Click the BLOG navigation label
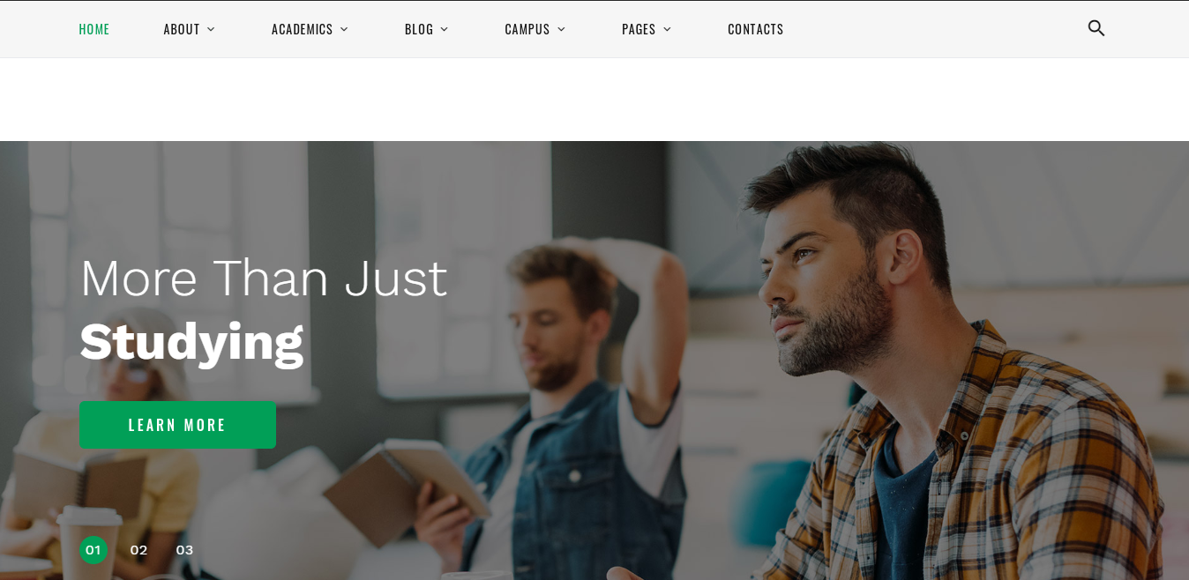This screenshot has width=1189, height=580. click(x=419, y=29)
